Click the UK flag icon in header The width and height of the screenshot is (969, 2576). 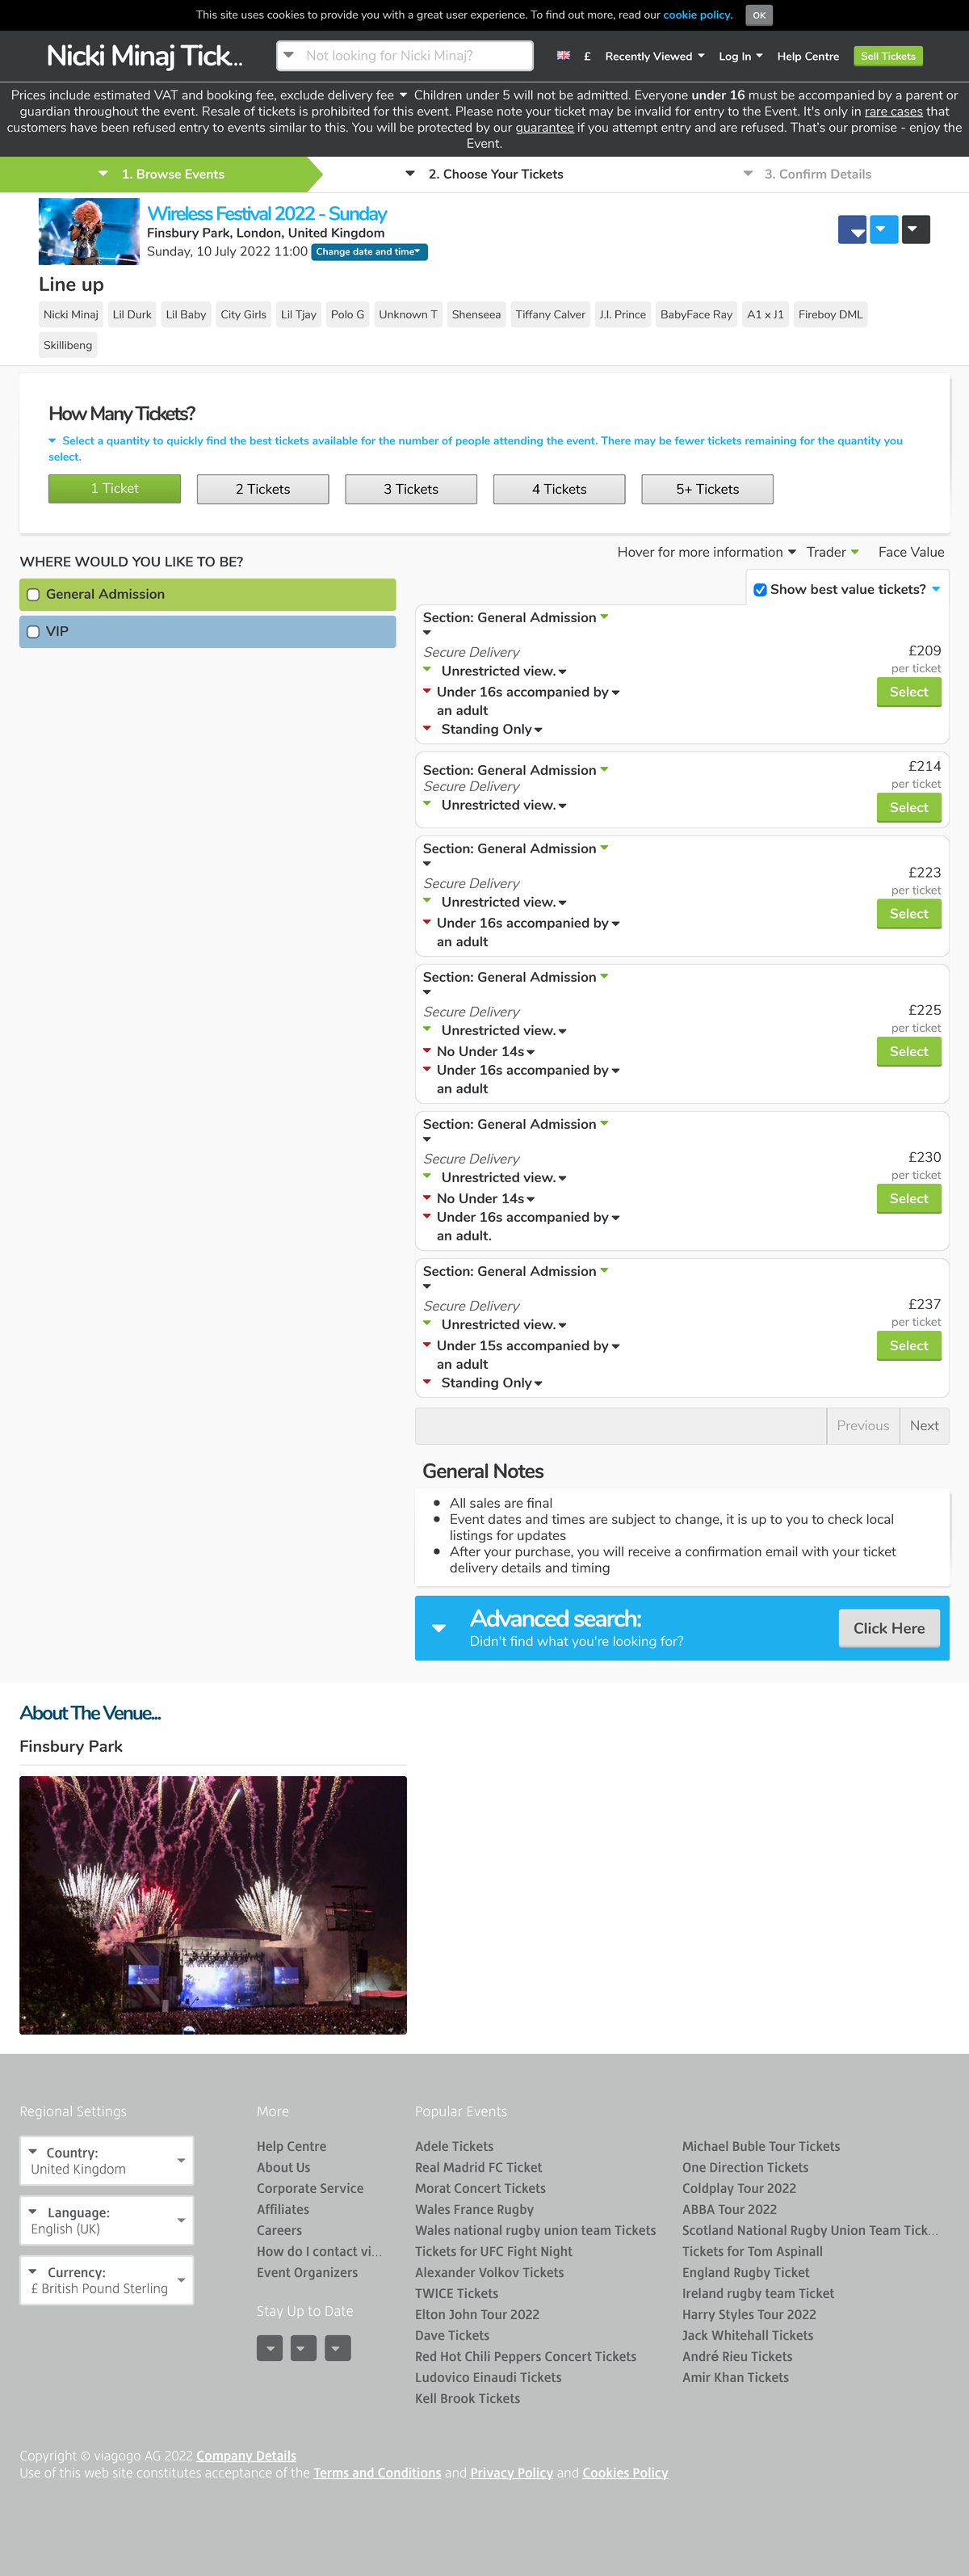point(564,56)
